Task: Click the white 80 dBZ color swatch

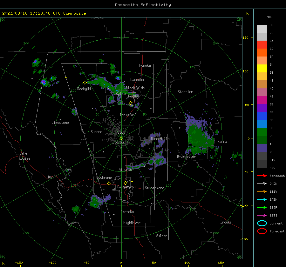Action: point(262,29)
